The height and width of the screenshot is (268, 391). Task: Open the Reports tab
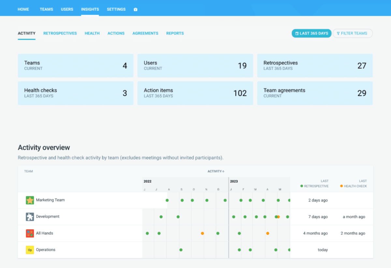[175, 33]
